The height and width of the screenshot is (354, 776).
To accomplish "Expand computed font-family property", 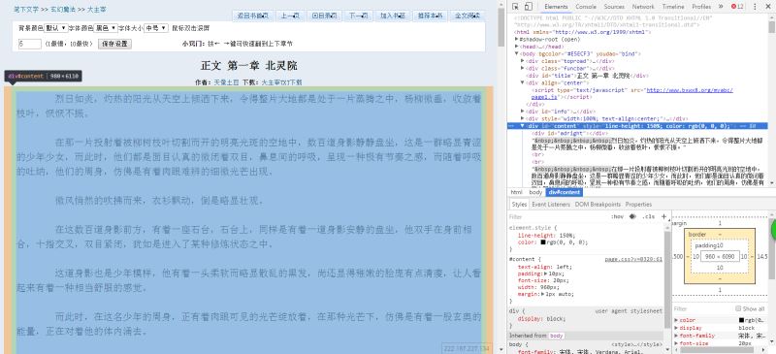I will pyautogui.click(x=676, y=336).
